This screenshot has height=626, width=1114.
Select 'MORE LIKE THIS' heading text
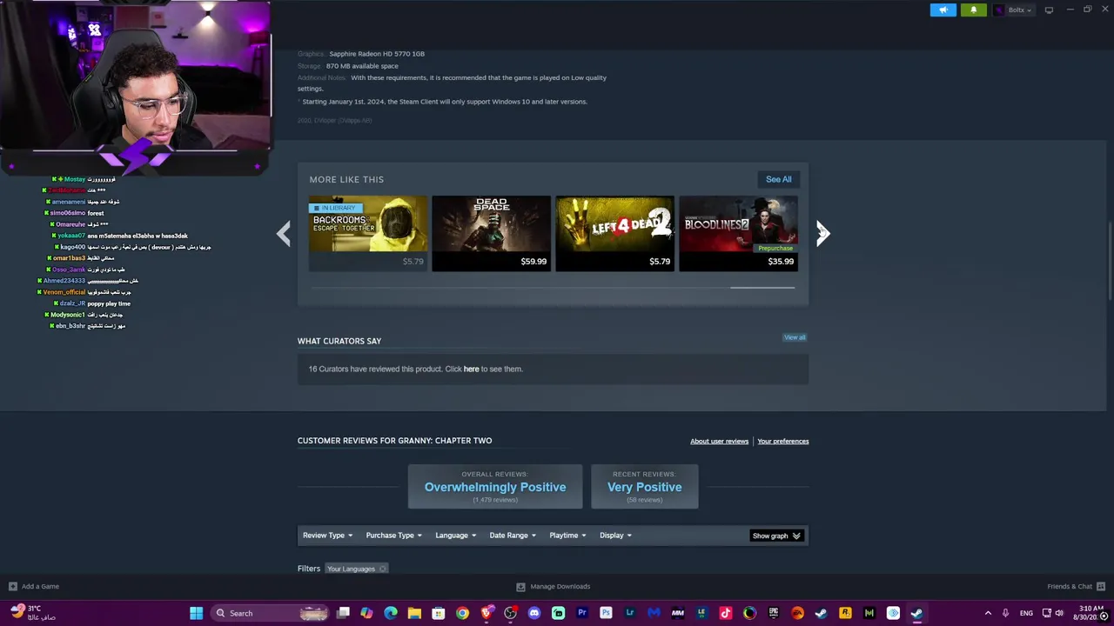[x=346, y=179]
